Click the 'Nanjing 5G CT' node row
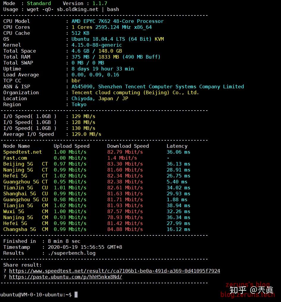Image resolution: width=281 pixels, height=302 pixels. (x=97, y=170)
